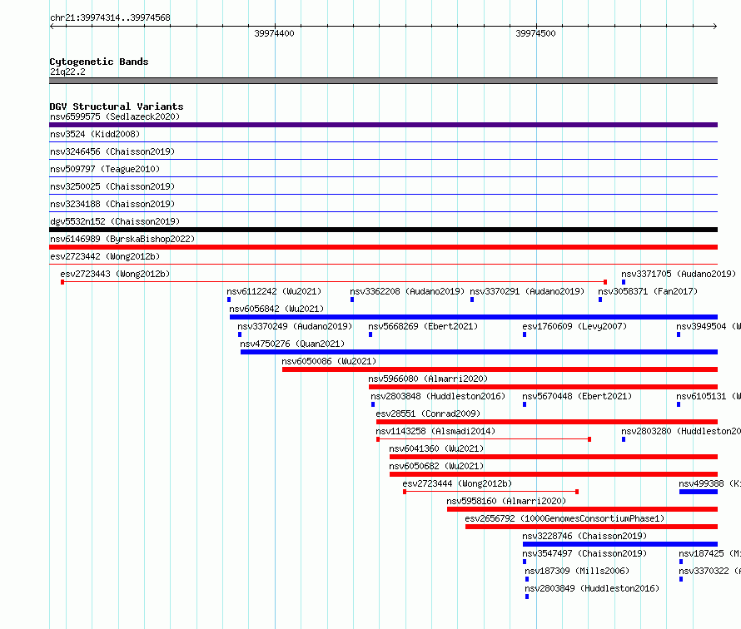The height and width of the screenshot is (629, 741).
Task: Open nsv3370291 (Audano2019) label
Action: [527, 291]
